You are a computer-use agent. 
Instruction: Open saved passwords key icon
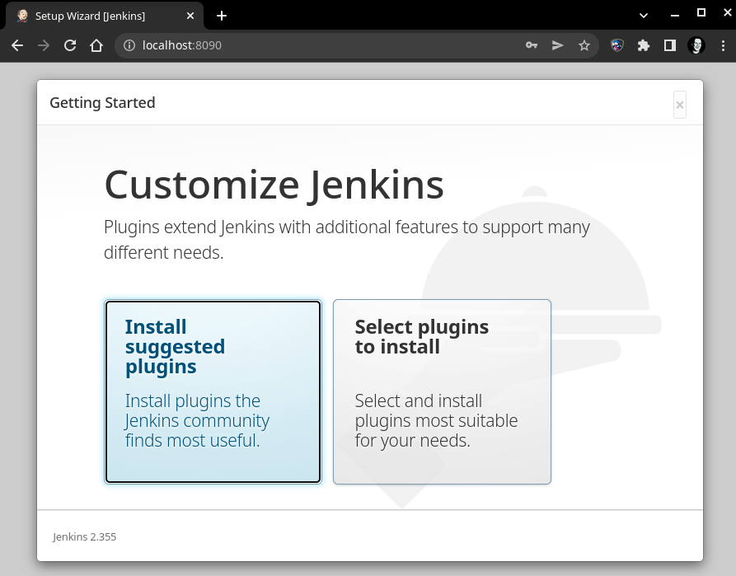(x=532, y=45)
